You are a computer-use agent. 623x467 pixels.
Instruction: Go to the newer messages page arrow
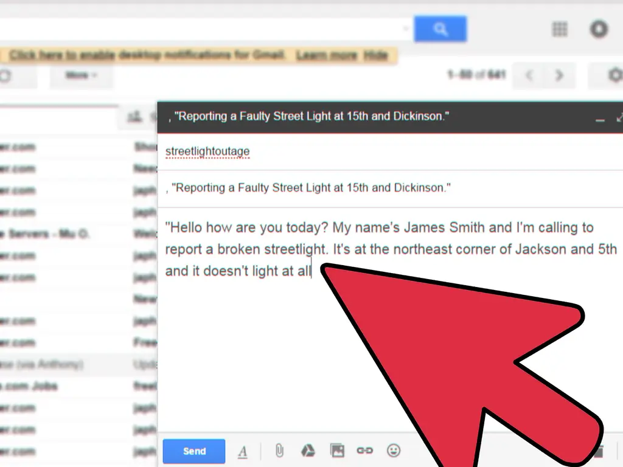pyautogui.click(x=529, y=75)
